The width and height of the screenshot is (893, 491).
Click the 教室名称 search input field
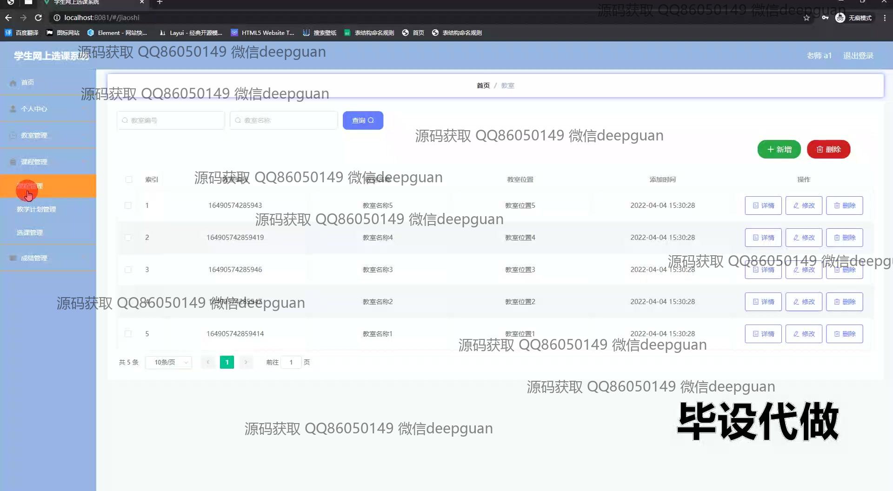(284, 120)
